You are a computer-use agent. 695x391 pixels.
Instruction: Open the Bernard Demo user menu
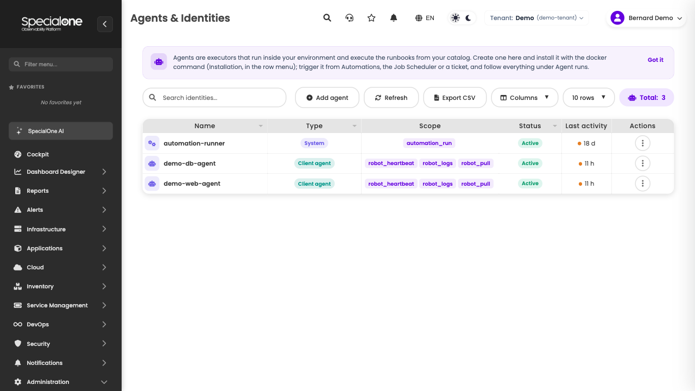pyautogui.click(x=646, y=18)
